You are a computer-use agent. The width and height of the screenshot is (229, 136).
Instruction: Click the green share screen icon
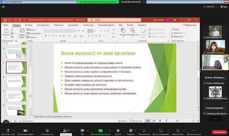point(100,130)
